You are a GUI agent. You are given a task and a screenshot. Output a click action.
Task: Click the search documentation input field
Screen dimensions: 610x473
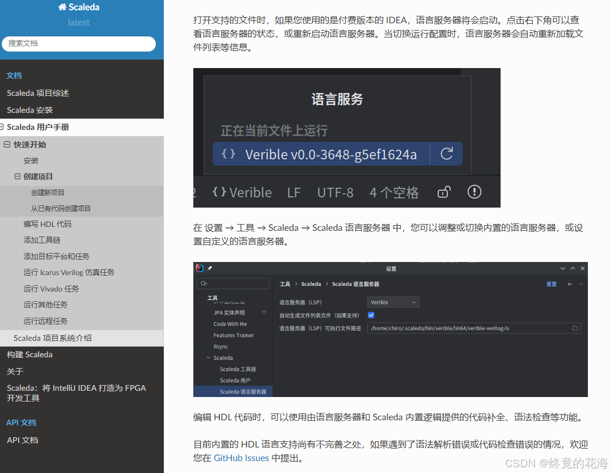(x=79, y=44)
